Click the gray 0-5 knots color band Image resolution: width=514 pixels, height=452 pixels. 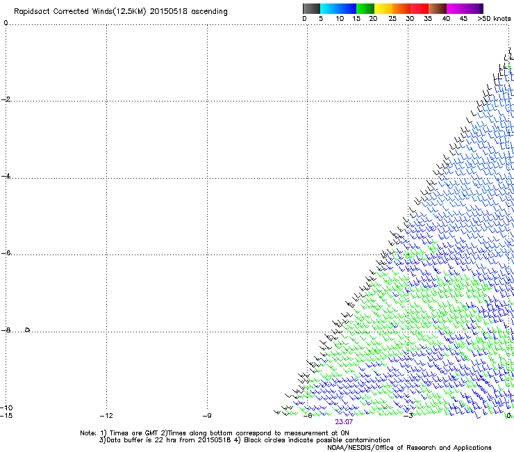311,8
